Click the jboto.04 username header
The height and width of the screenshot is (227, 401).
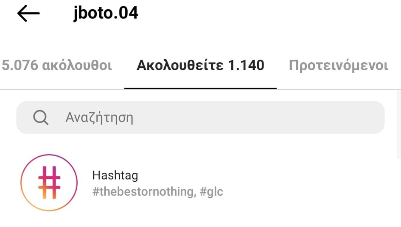106,14
